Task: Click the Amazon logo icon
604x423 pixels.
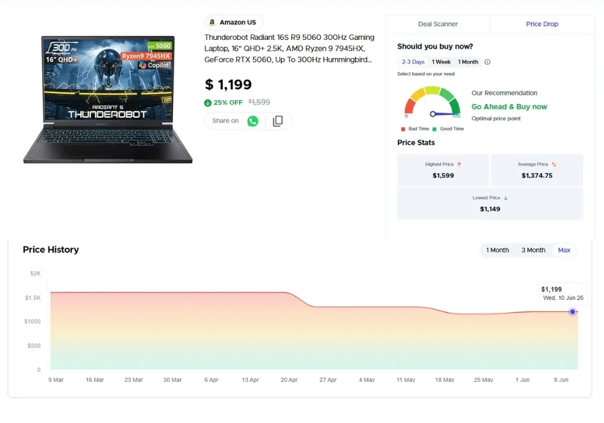Action: [x=212, y=22]
